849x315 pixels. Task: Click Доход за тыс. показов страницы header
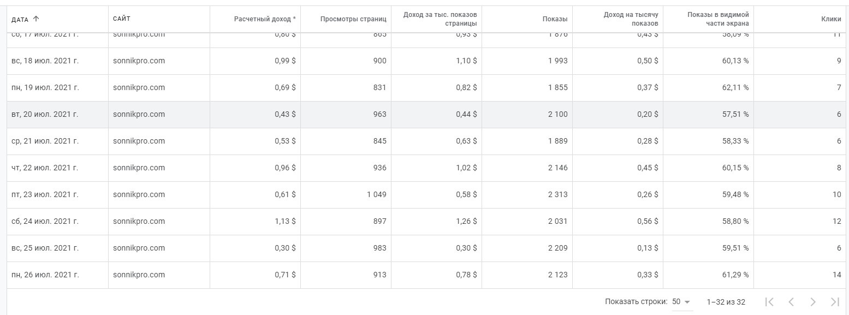[x=440, y=19]
